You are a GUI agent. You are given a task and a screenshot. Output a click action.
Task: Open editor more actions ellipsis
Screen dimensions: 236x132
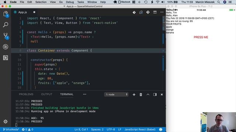click(x=162, y=12)
